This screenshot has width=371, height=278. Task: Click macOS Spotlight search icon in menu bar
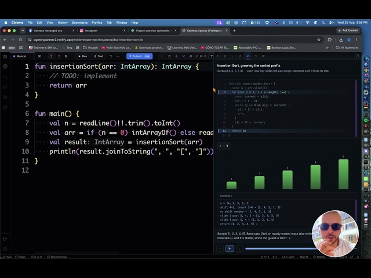[x=323, y=23]
